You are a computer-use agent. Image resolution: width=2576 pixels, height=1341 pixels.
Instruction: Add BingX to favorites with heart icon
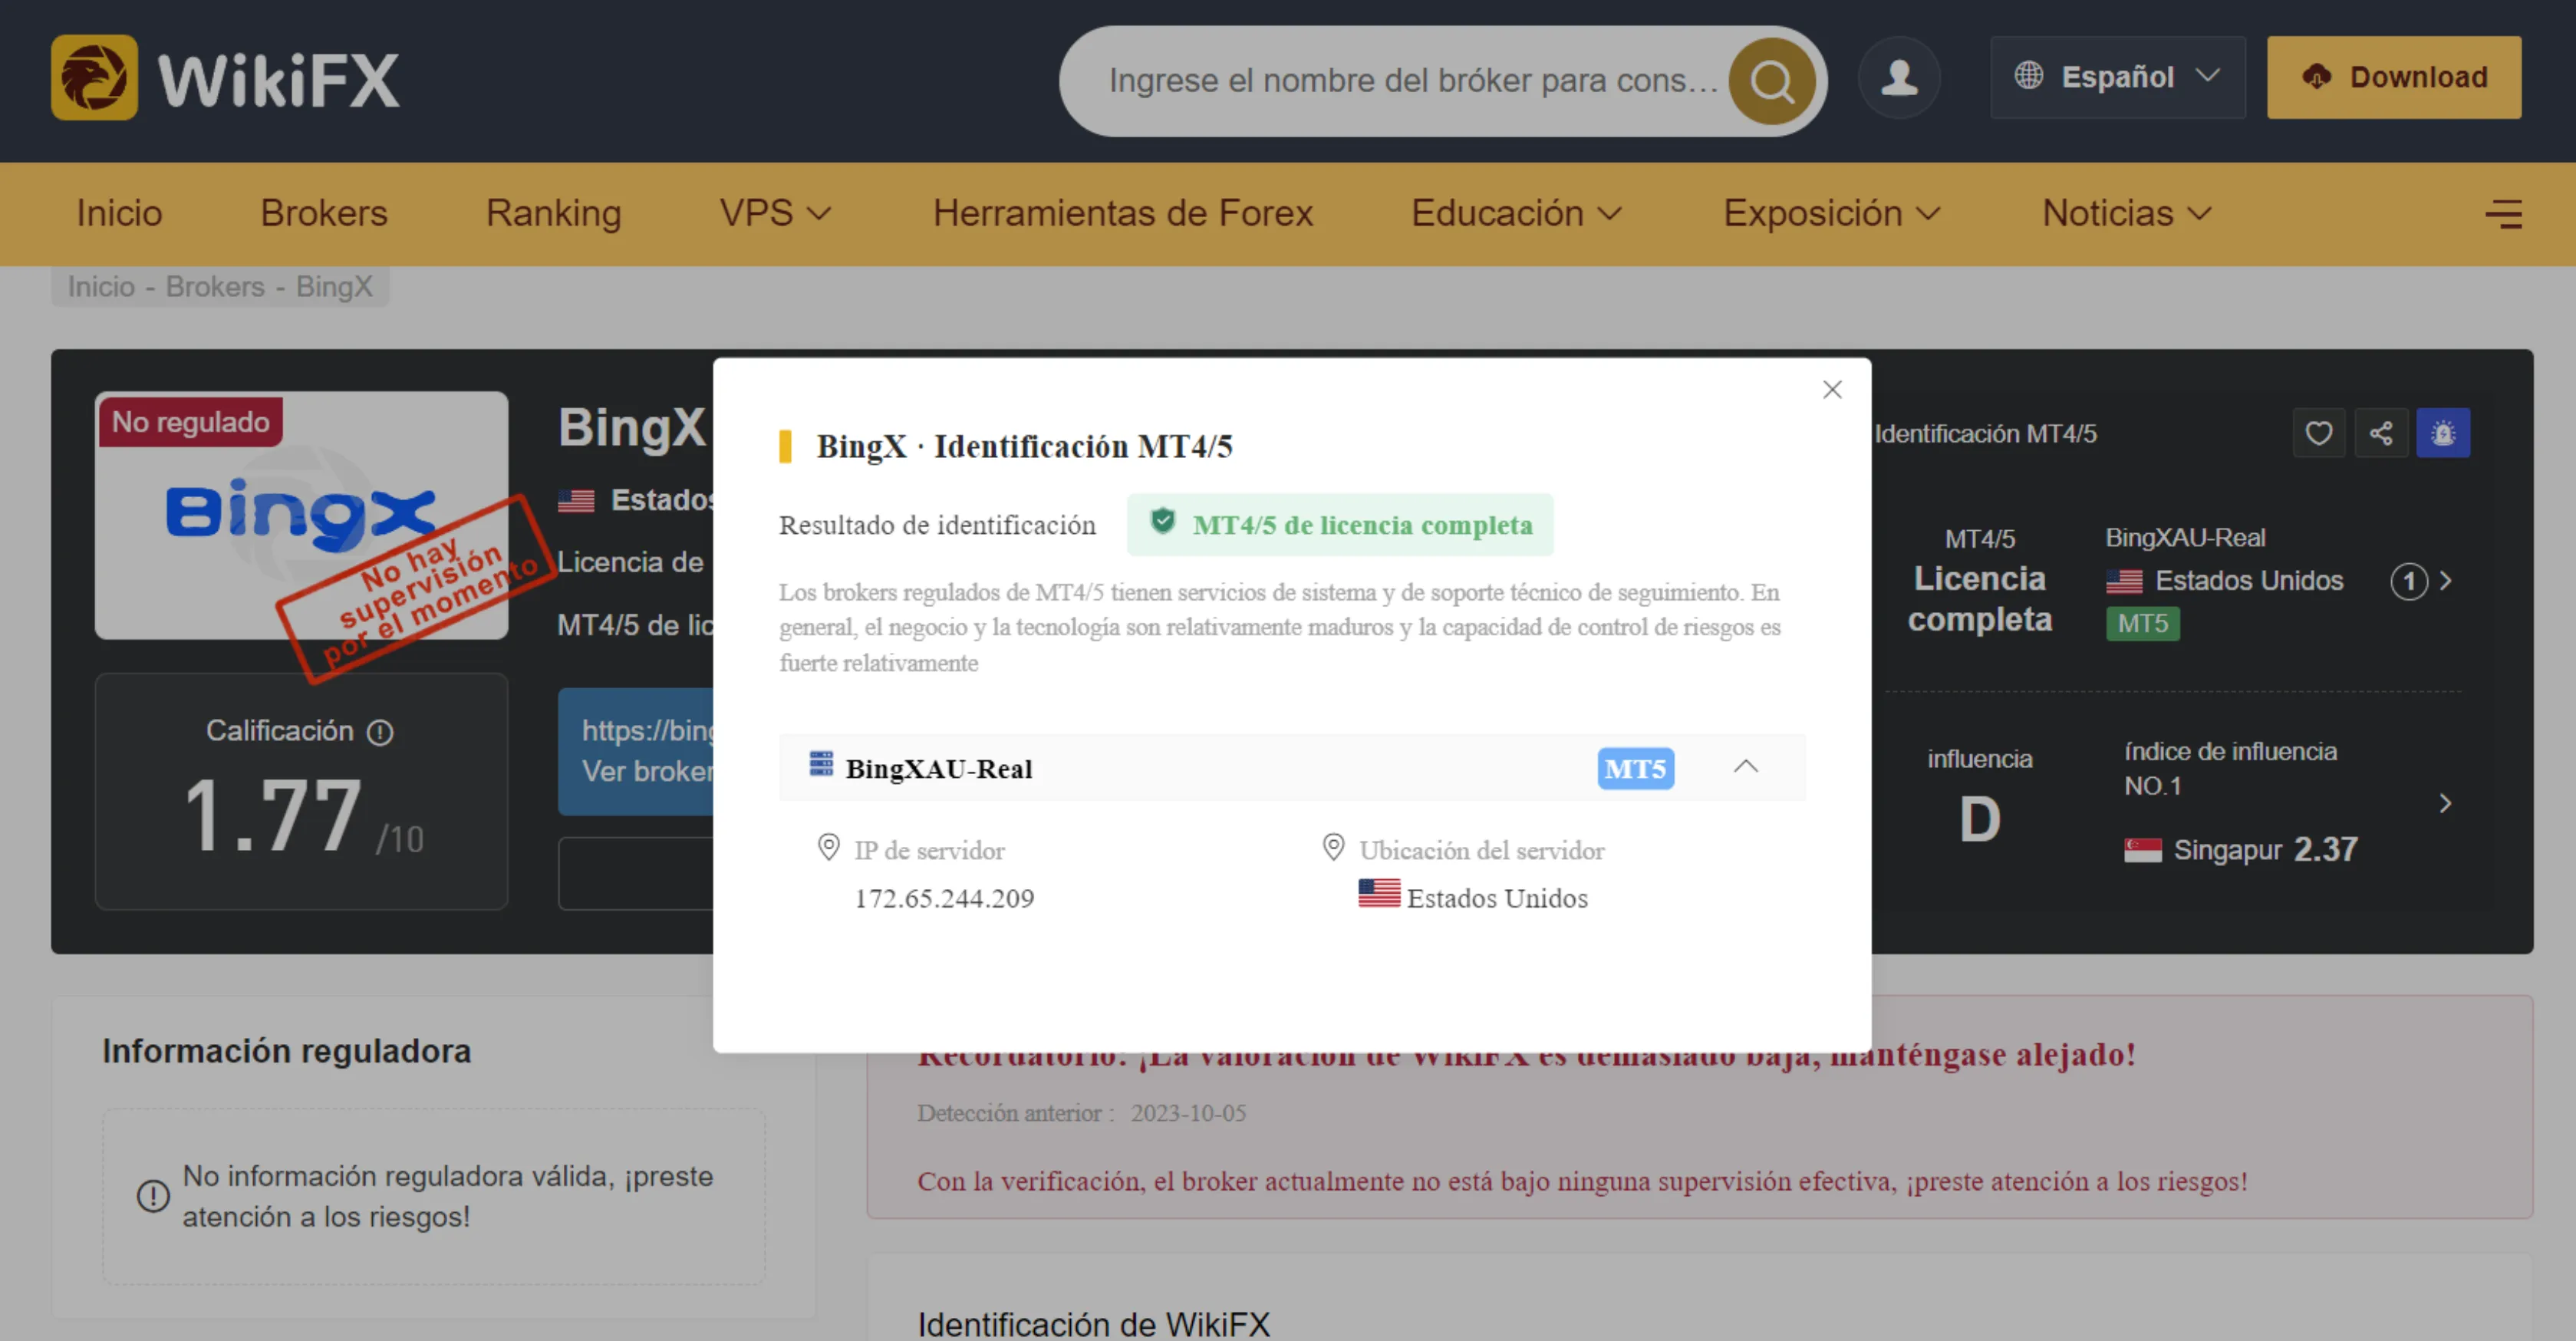[2318, 433]
